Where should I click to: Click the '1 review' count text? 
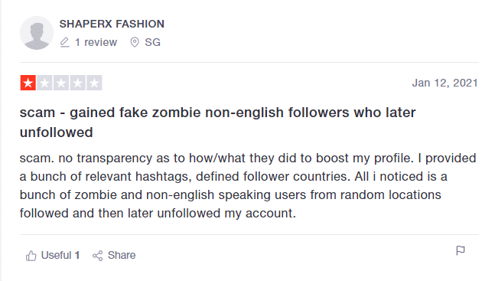(x=96, y=42)
